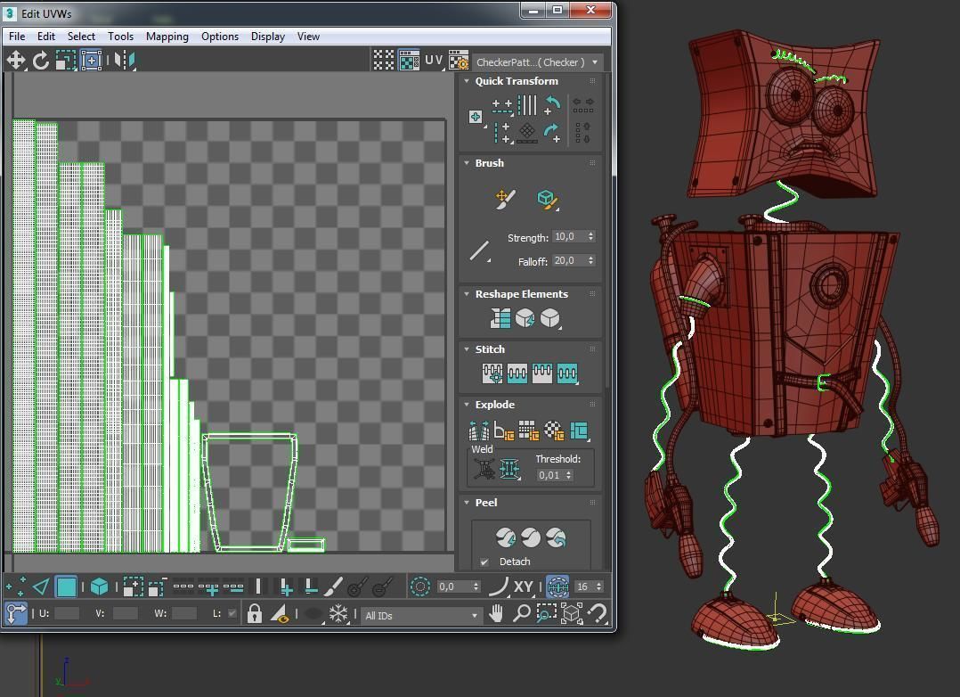Click the Pan view hand icon

[496, 614]
